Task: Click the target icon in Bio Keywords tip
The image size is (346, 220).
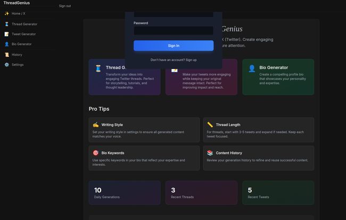Action: click(96, 153)
